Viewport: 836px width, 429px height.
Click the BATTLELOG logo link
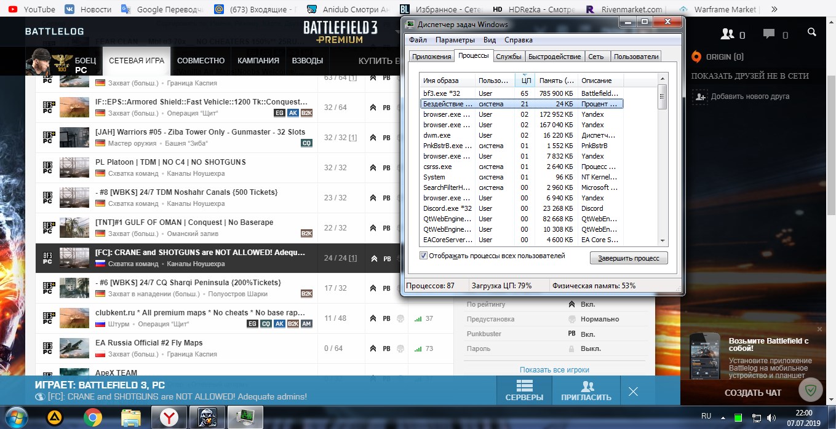coord(54,32)
